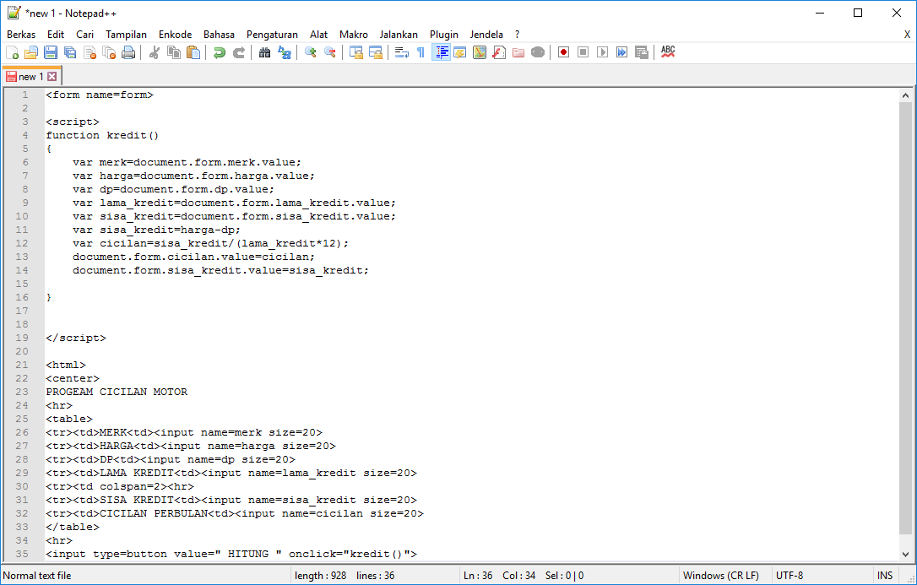917x585 pixels.
Task: Click the </script> closing tag line
Action: pos(76,338)
